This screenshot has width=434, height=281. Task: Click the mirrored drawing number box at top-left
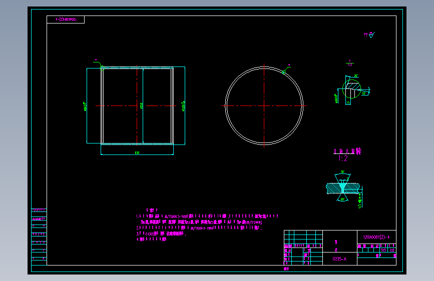pos(66,19)
